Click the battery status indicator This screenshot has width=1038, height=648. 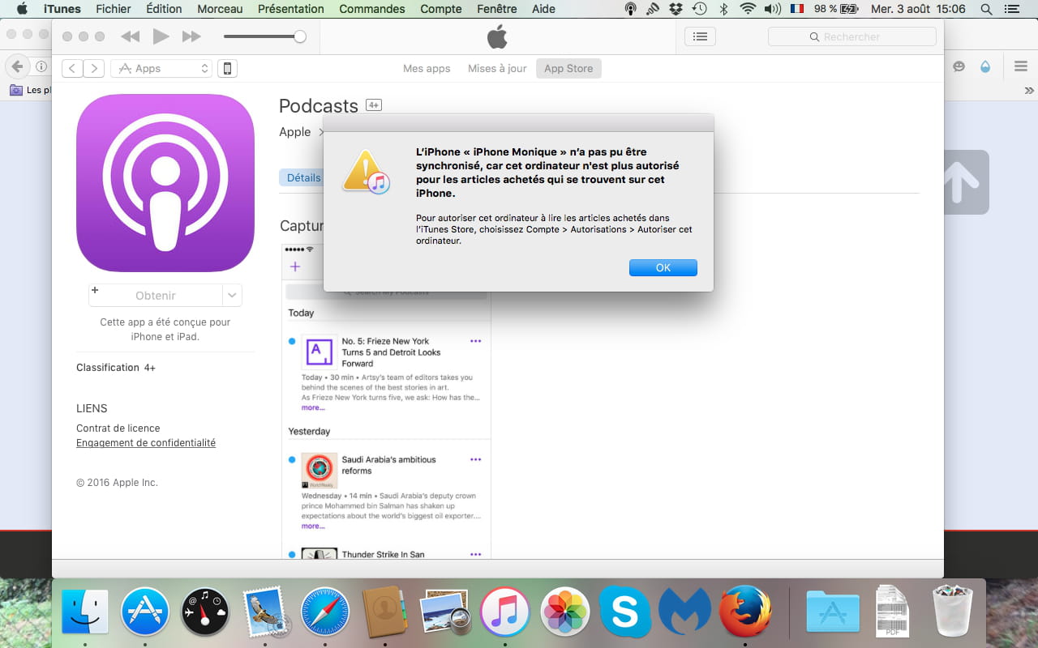836,9
